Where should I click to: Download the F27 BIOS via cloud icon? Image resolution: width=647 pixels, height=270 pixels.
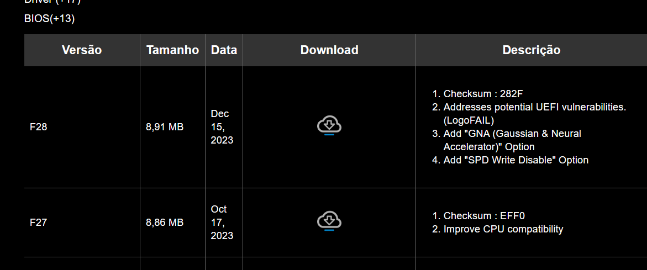pos(329,222)
